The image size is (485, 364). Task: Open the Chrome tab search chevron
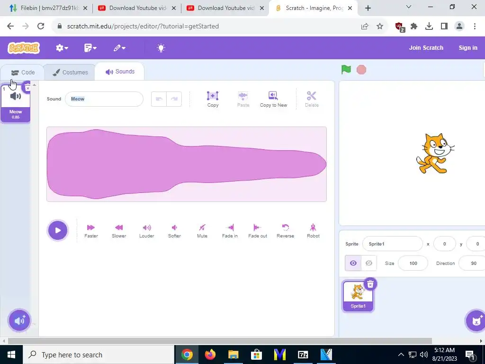[409, 7]
